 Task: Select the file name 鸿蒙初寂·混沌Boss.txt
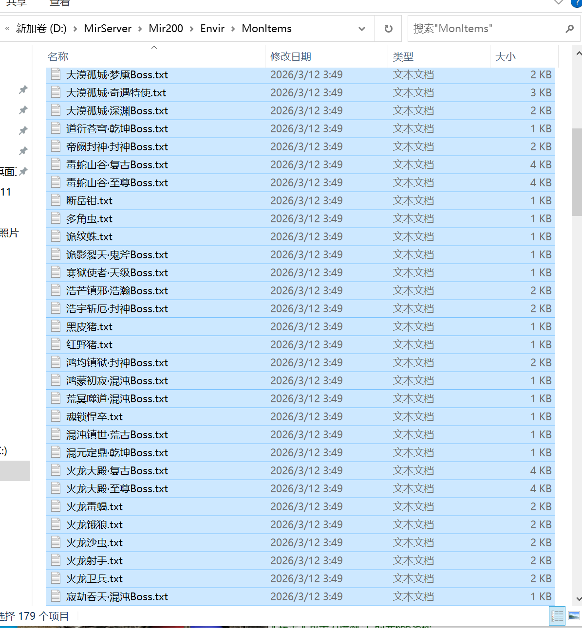[x=117, y=380]
